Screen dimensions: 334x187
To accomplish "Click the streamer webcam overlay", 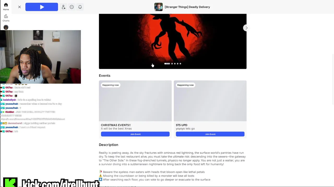I will [40, 57].
